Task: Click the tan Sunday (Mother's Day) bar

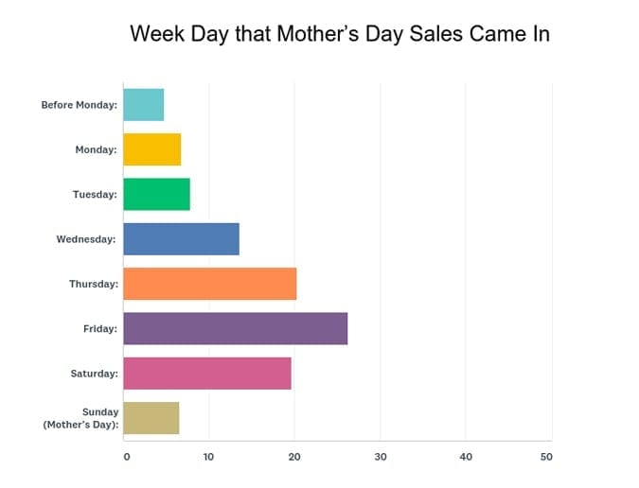Action: point(151,418)
